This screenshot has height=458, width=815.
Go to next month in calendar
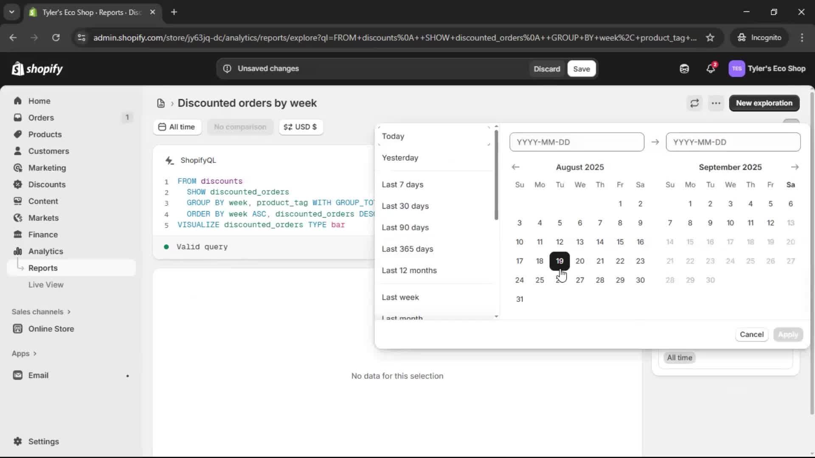(x=795, y=167)
